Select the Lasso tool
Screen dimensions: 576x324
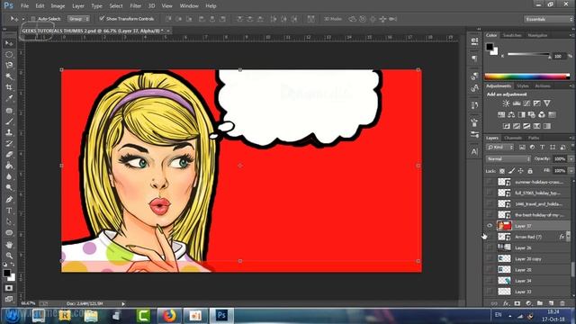click(9, 66)
